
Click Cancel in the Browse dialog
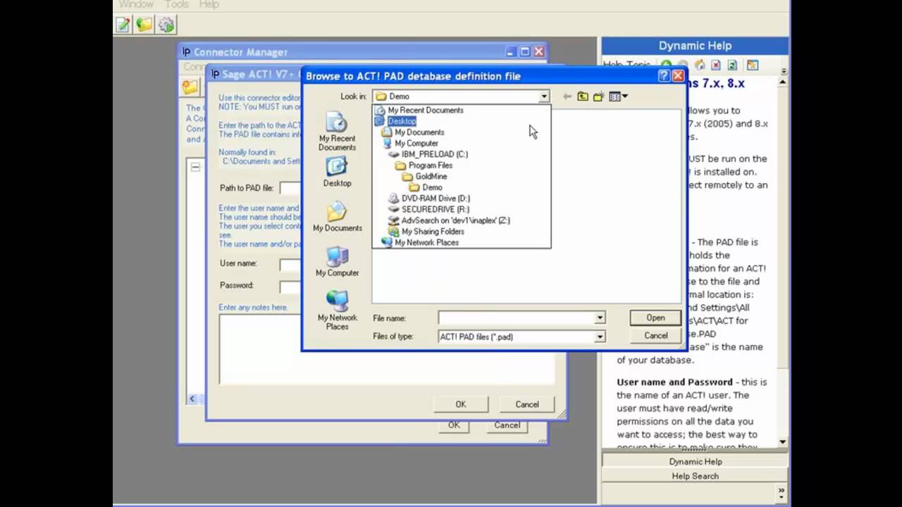coord(655,336)
